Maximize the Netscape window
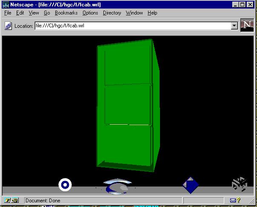Viewport: 257px width, 207px height. point(242,5)
